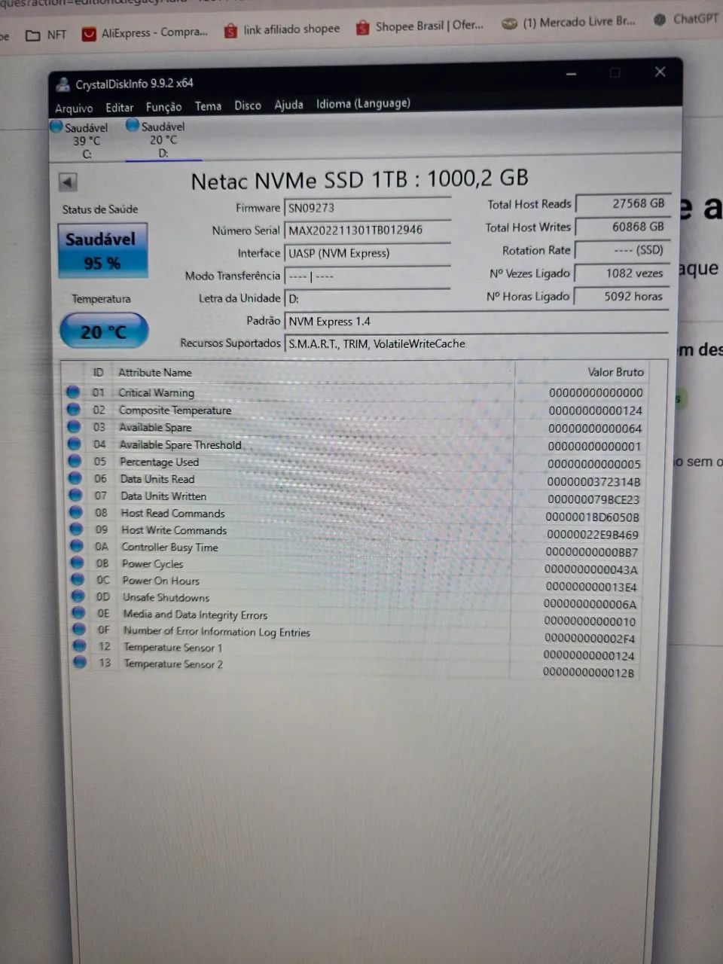Image resolution: width=723 pixels, height=964 pixels.
Task: Click the status circle for Host Write Commands
Action: tap(76, 529)
